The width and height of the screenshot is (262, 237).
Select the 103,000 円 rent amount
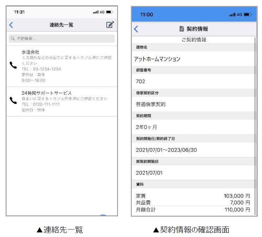coord(237,196)
